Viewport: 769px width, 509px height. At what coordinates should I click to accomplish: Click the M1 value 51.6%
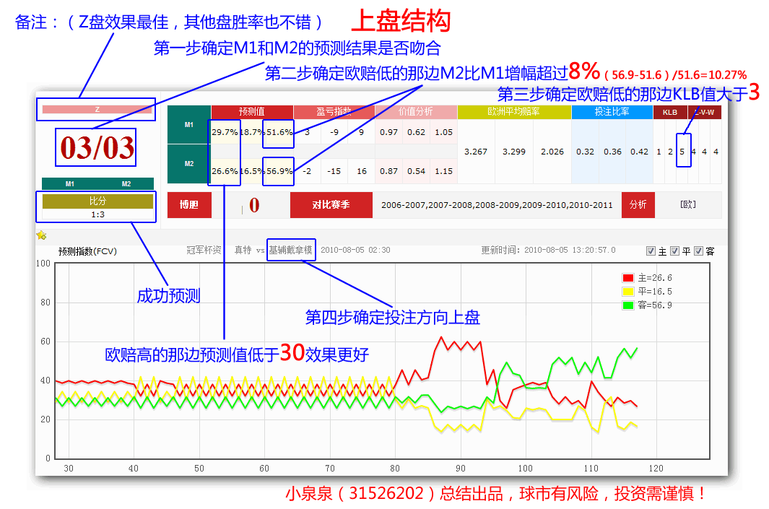[279, 132]
